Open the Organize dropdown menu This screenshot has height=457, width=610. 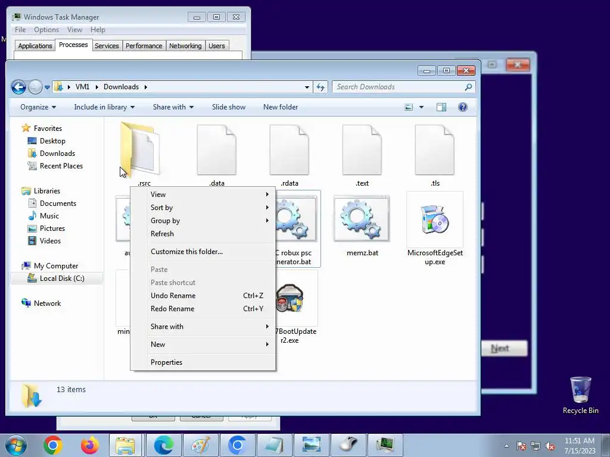pyautogui.click(x=38, y=107)
